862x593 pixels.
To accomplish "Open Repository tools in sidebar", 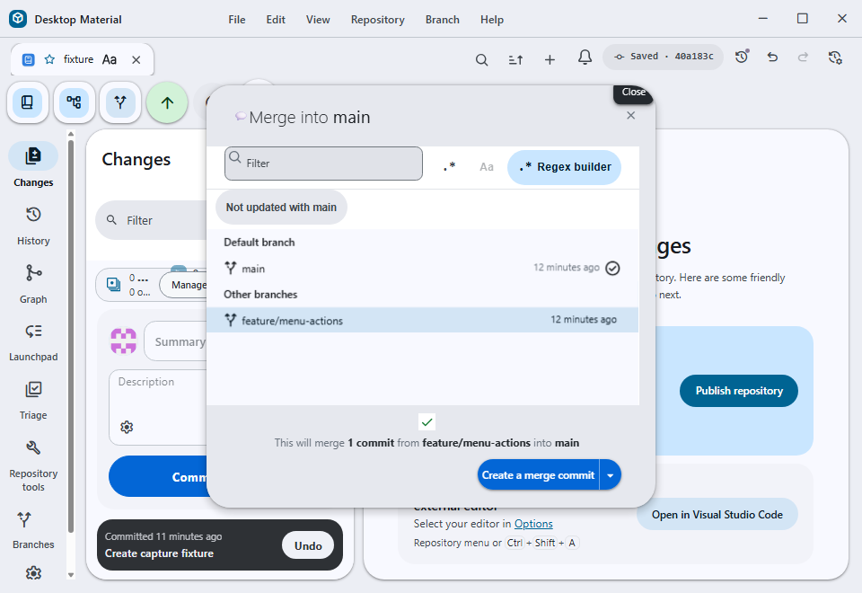I will tap(33, 465).
